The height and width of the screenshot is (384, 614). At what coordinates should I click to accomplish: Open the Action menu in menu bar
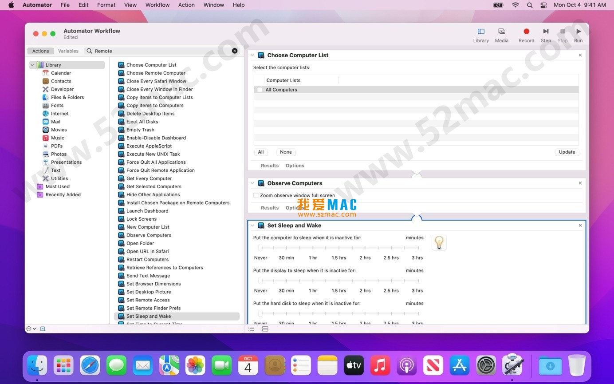tap(186, 5)
